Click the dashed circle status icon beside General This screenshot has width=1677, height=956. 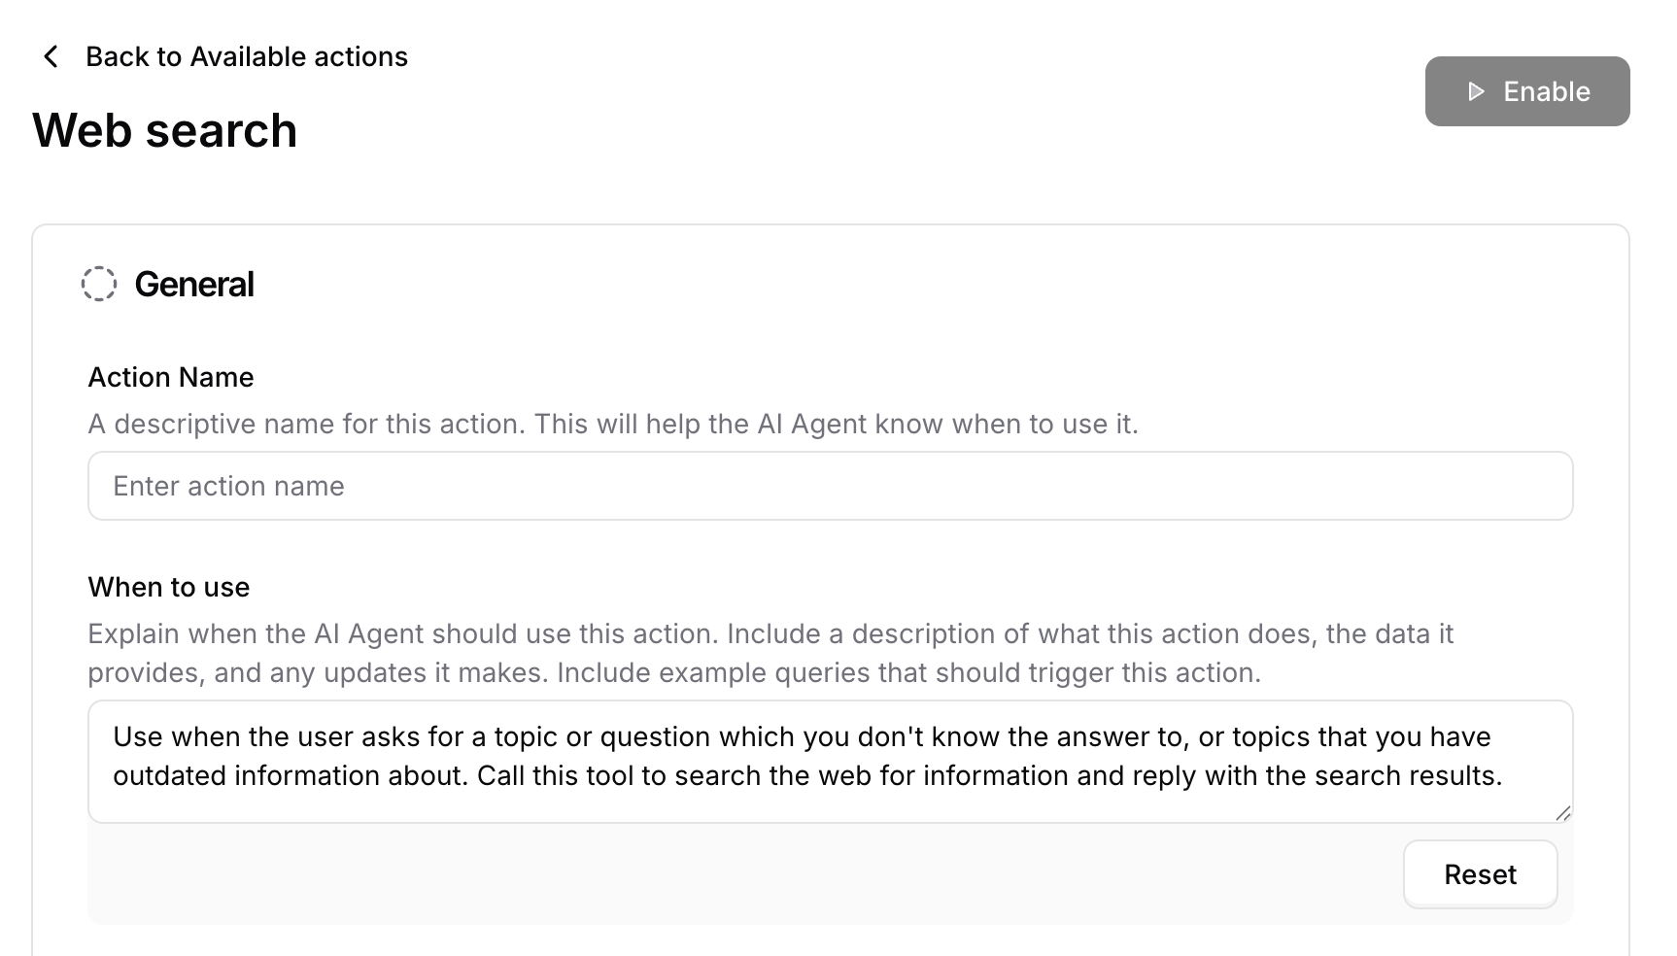pyautogui.click(x=99, y=284)
